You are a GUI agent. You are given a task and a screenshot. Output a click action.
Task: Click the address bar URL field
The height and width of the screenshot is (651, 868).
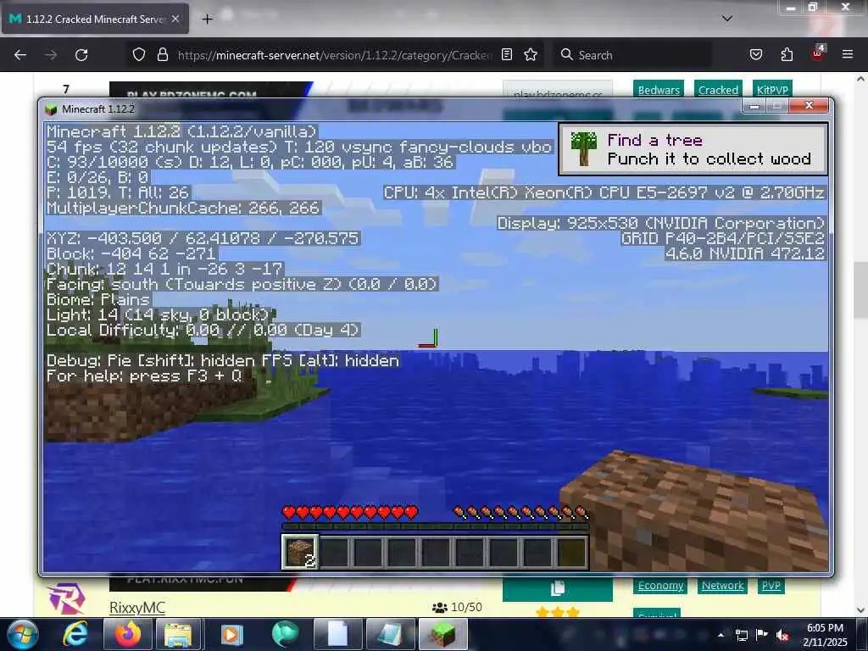[x=334, y=55]
